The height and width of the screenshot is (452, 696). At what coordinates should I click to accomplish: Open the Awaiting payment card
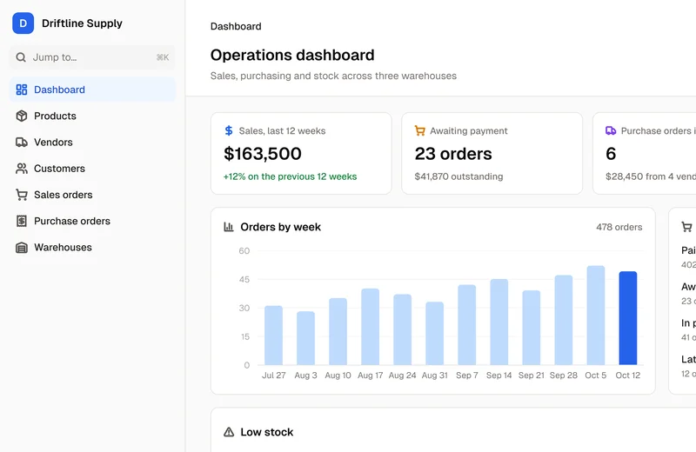(492, 153)
